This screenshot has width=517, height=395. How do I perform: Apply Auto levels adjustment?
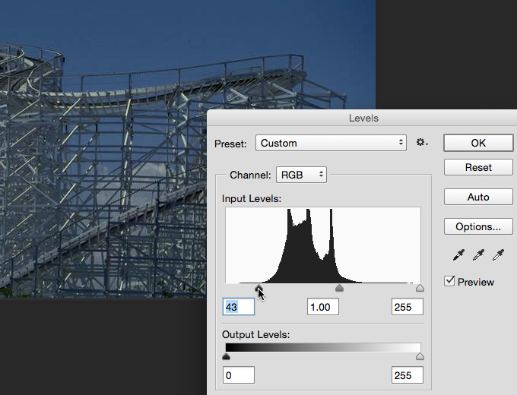coord(477,197)
